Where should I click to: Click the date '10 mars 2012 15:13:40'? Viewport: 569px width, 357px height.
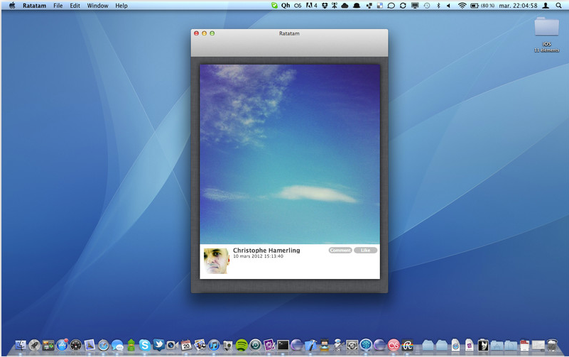pos(258,256)
